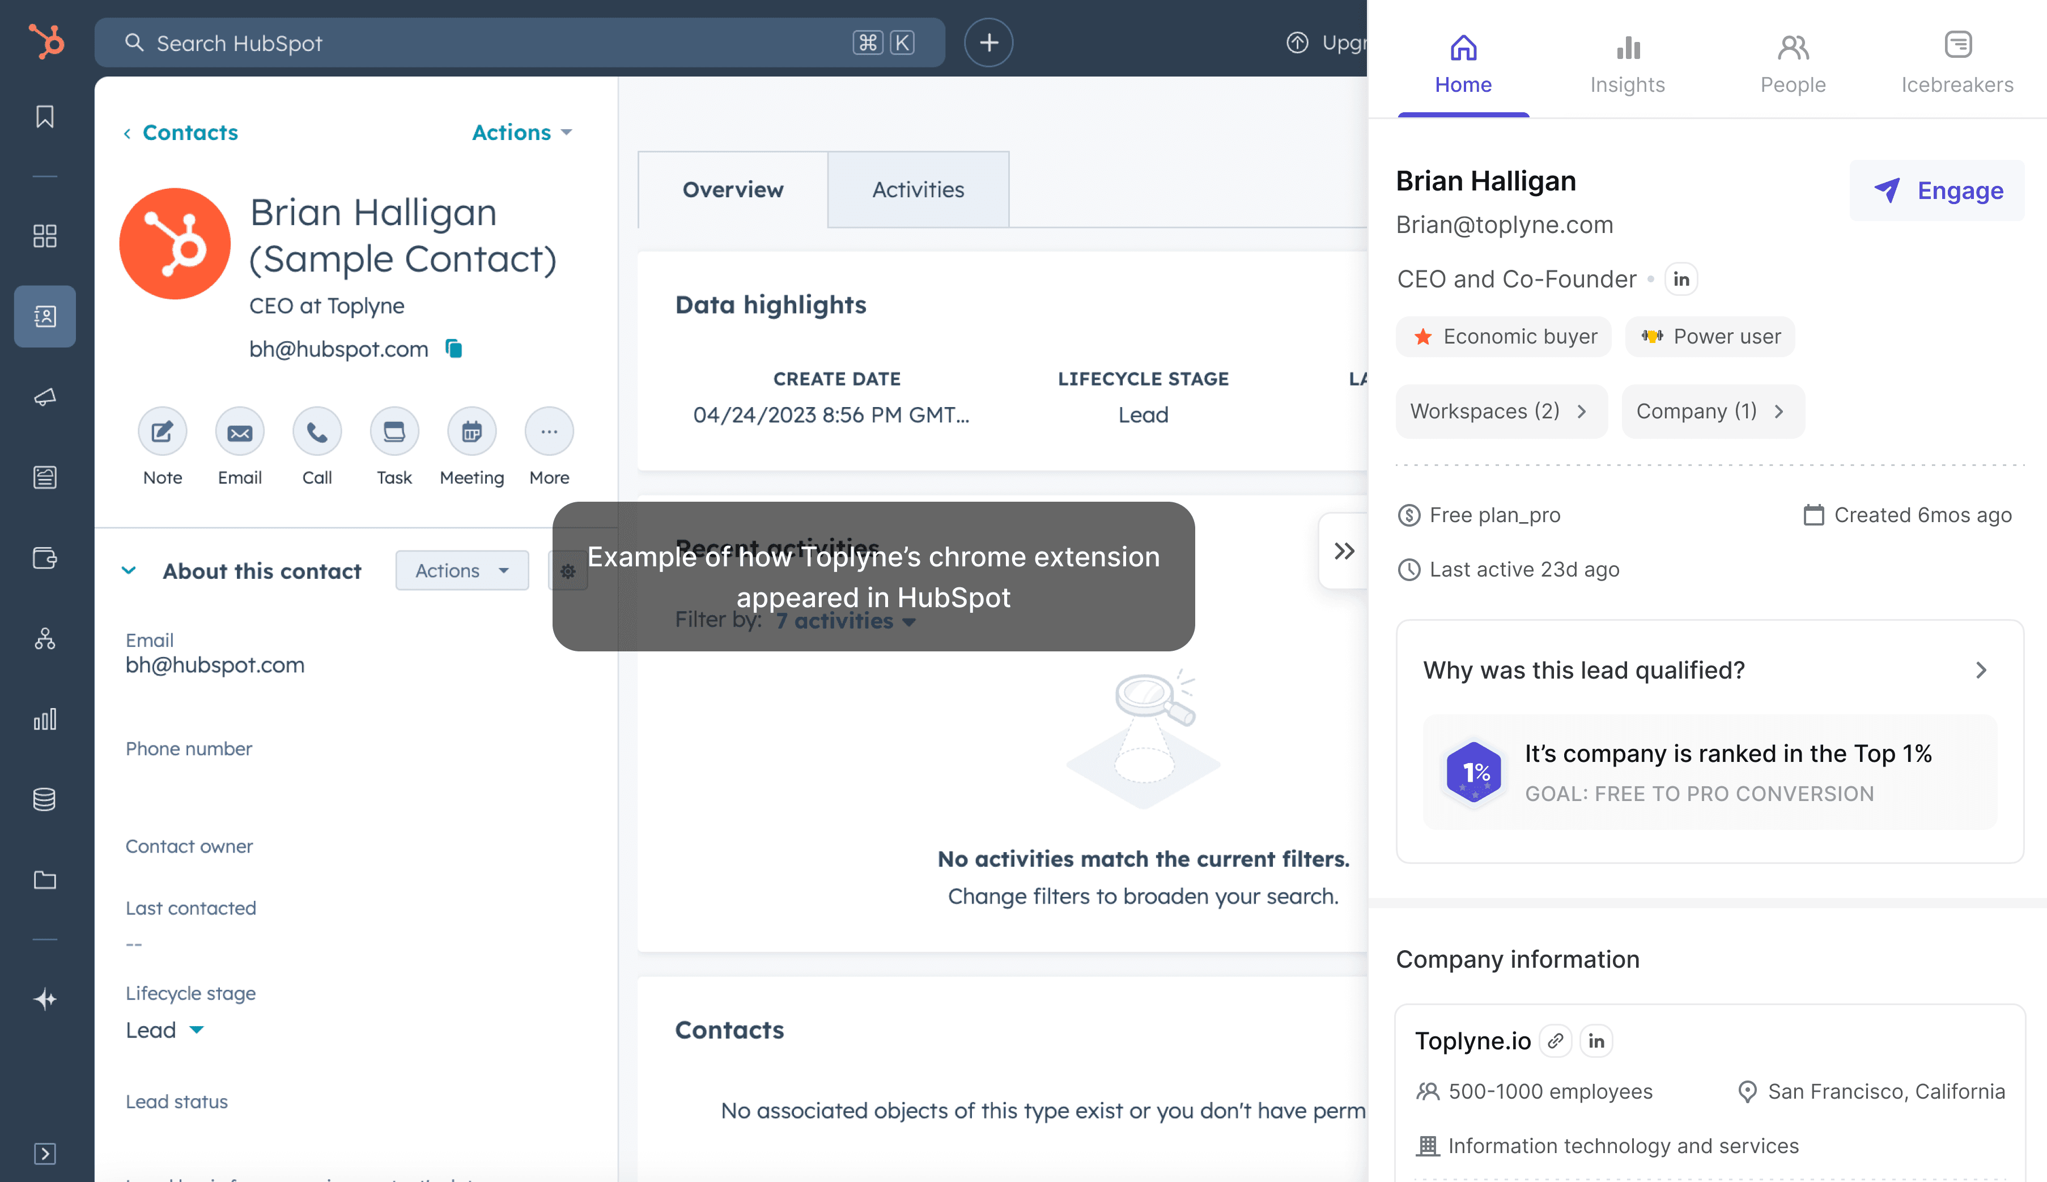
Task: Click the Engage button
Action: [x=1936, y=191]
